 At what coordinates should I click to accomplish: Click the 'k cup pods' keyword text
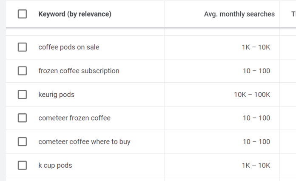tap(55, 165)
